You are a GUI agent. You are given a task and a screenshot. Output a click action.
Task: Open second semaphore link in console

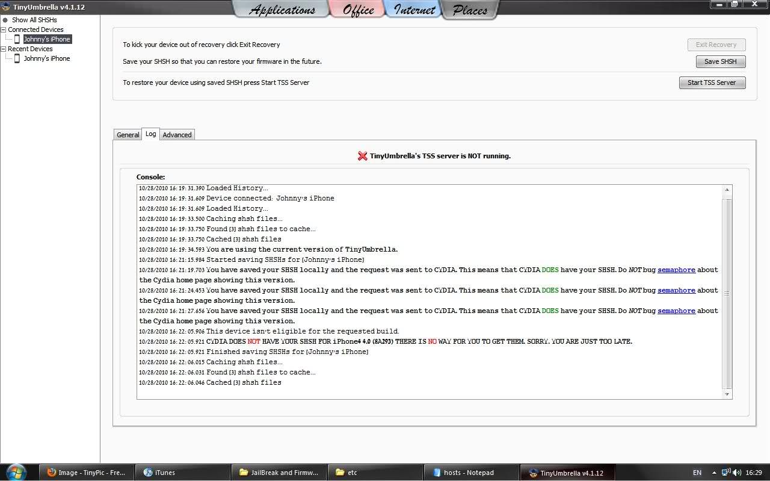[676, 290]
